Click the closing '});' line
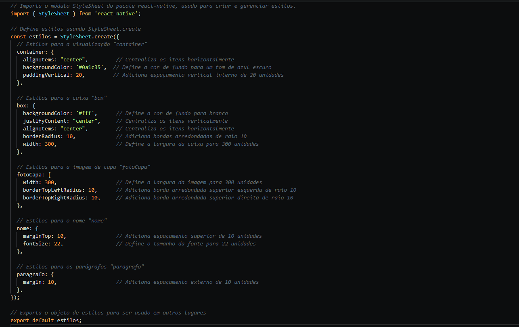519x327 pixels. click(15, 297)
